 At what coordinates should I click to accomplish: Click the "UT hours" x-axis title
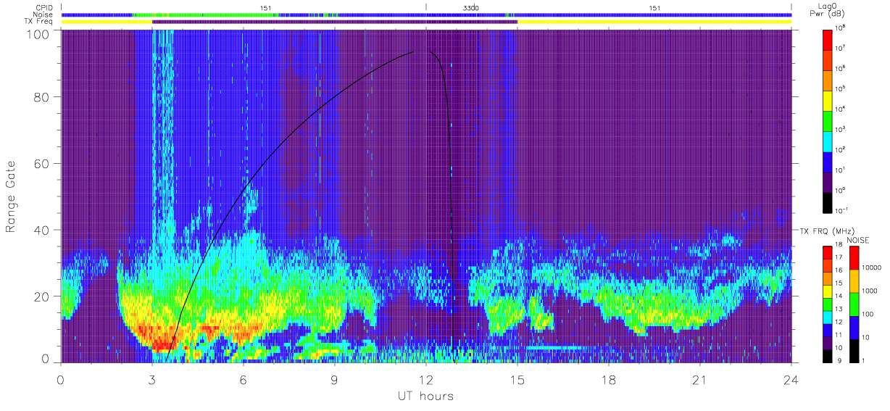pyautogui.click(x=425, y=397)
